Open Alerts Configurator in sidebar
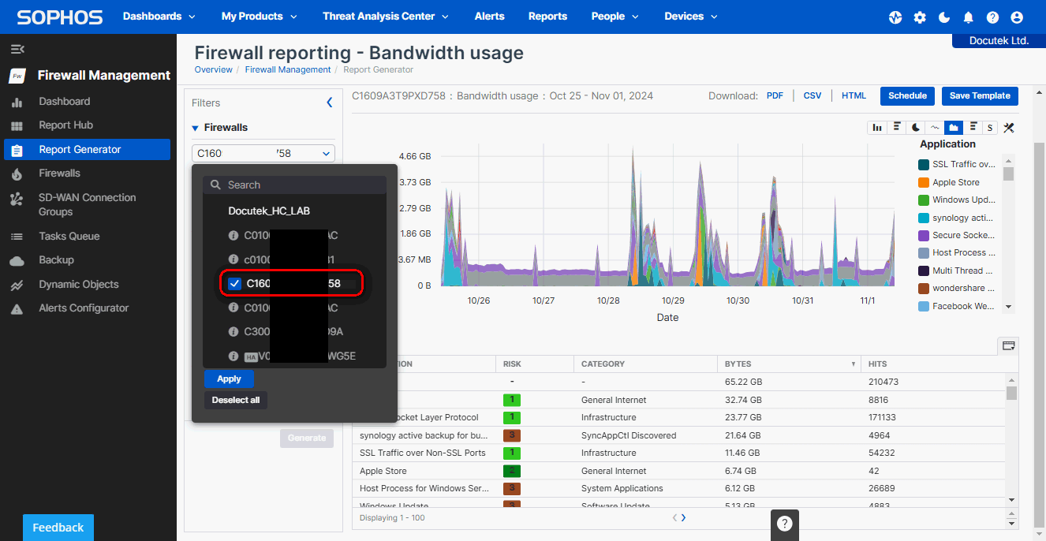Screen dimensions: 1046x541 tap(84, 308)
